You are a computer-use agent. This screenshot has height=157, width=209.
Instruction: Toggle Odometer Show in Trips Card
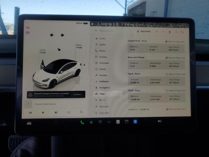(x=167, y=109)
